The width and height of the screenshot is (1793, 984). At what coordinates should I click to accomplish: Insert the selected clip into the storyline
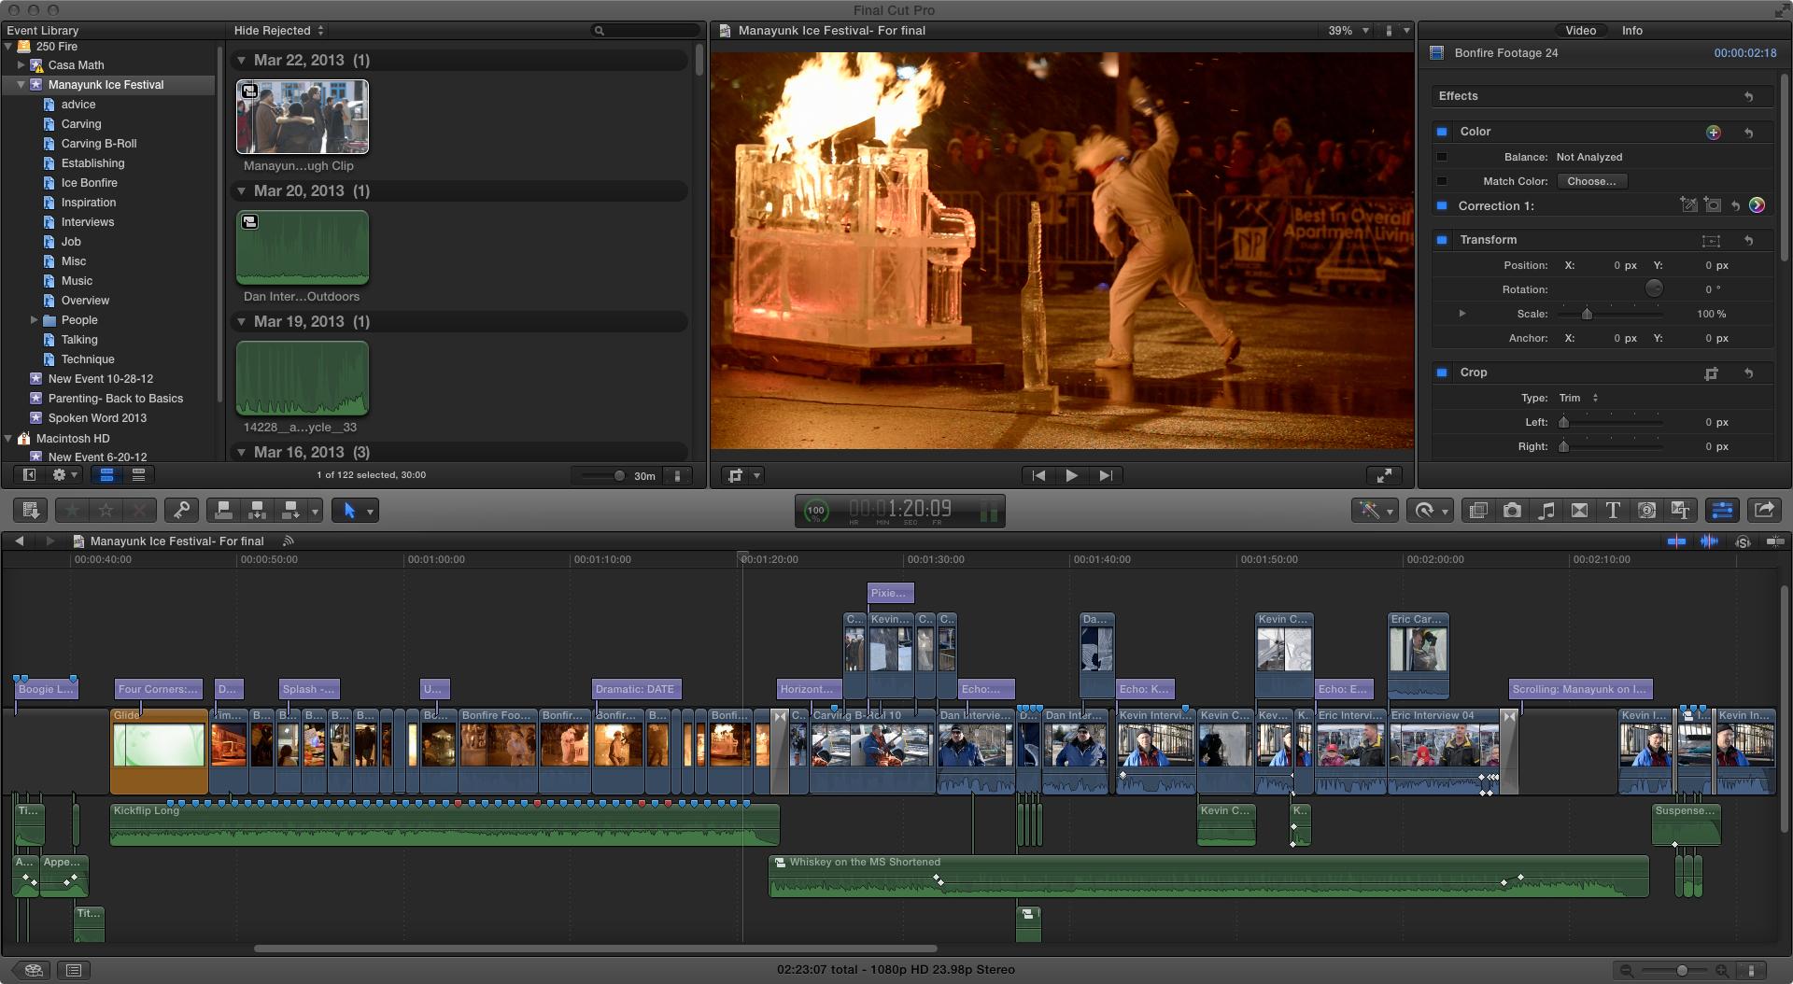[257, 510]
